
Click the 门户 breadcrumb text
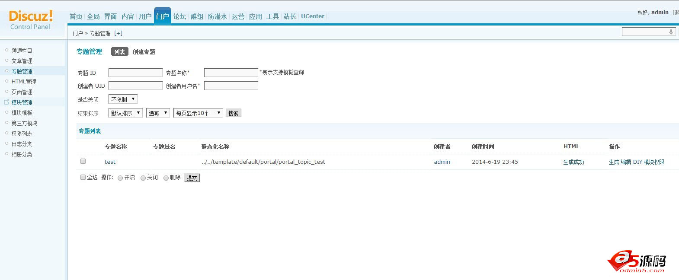pyautogui.click(x=78, y=33)
